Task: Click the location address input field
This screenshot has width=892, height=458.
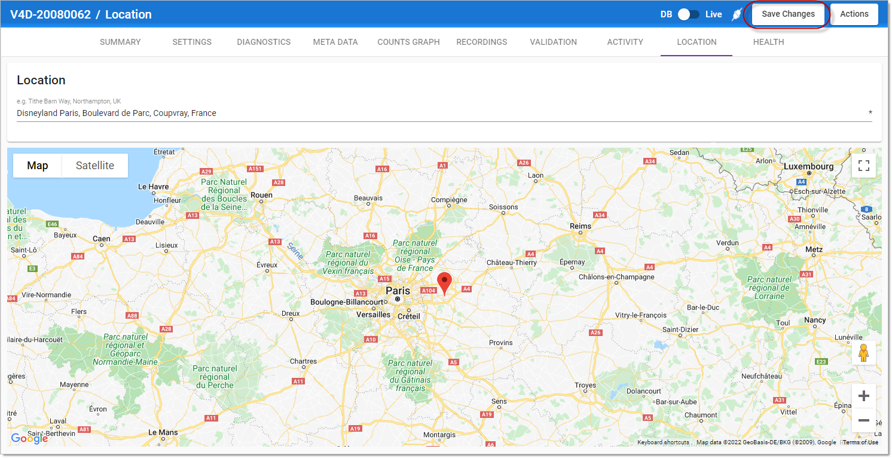Action: 444,113
